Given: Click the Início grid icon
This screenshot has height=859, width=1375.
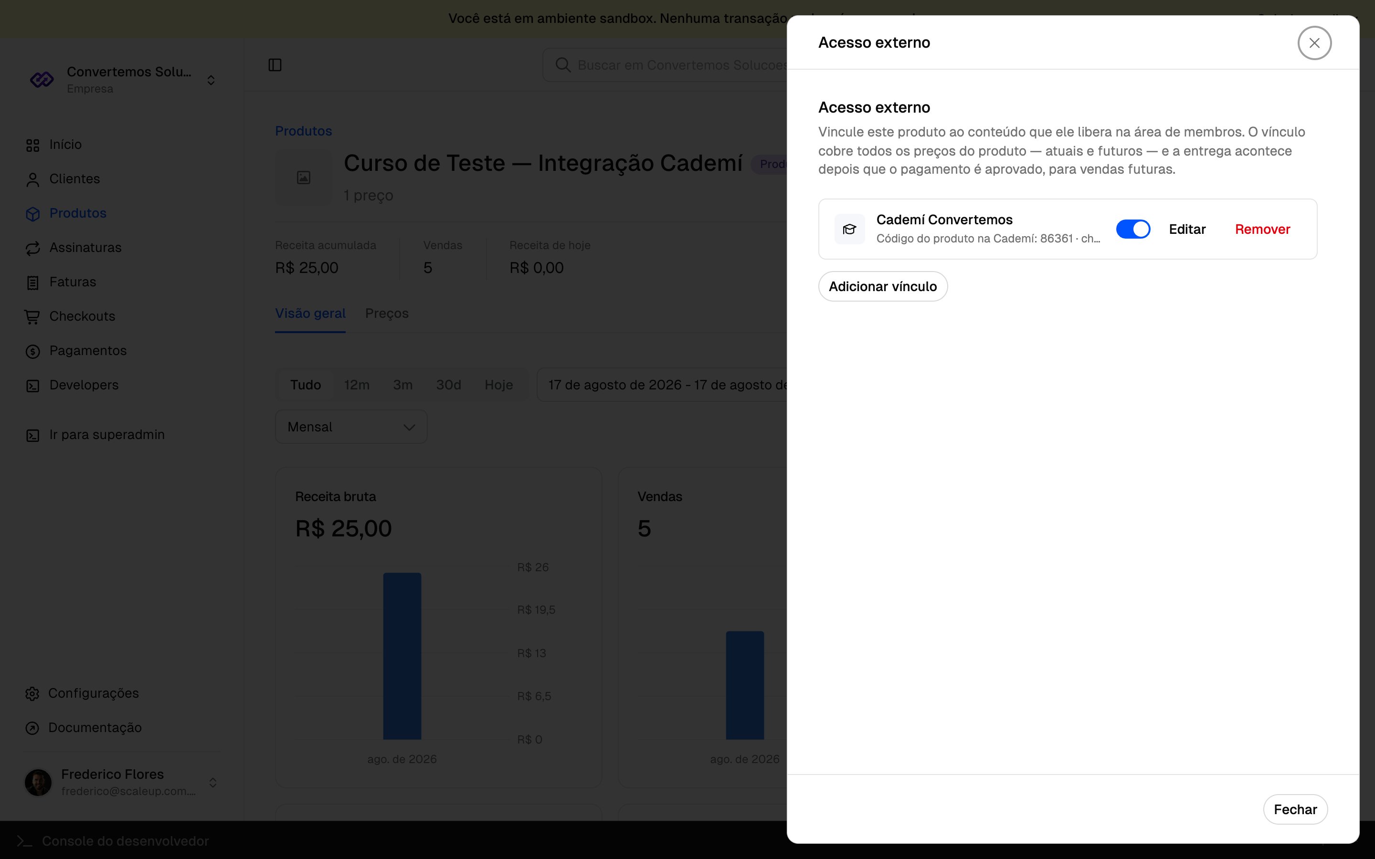Looking at the screenshot, I should (32, 146).
